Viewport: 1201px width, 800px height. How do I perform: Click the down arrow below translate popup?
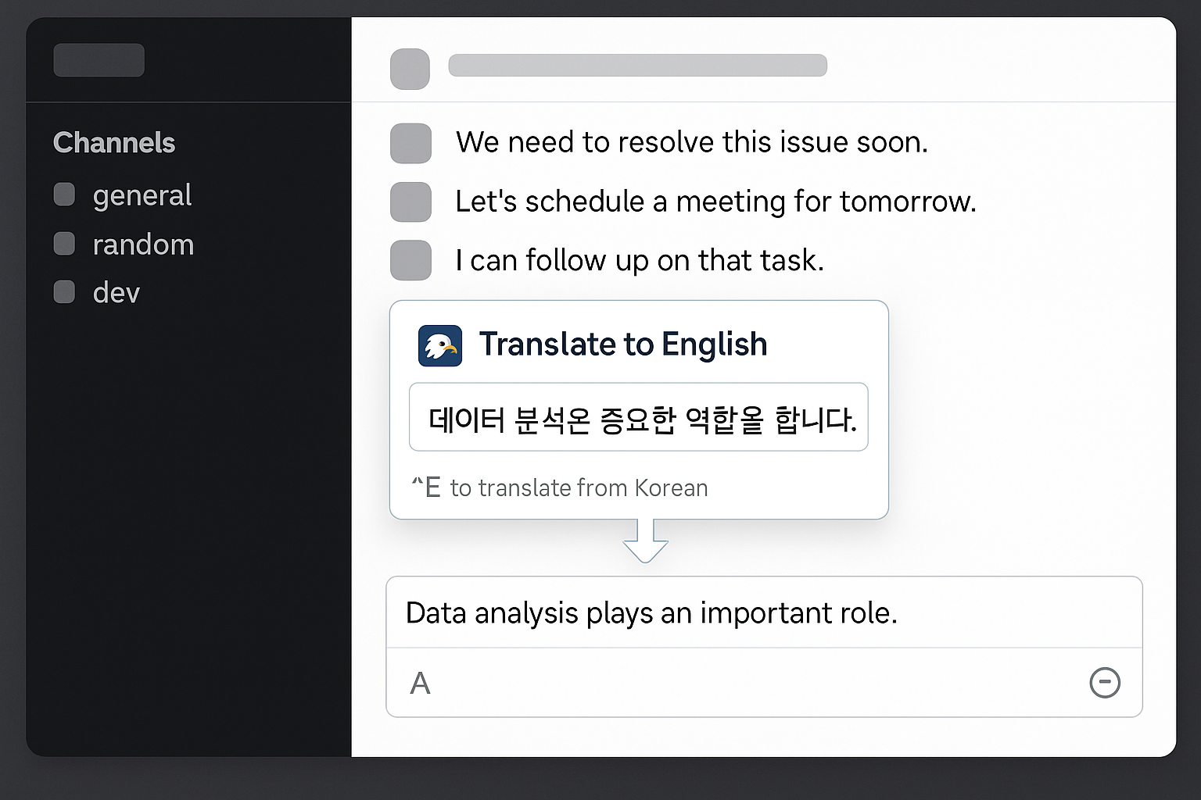click(x=645, y=541)
